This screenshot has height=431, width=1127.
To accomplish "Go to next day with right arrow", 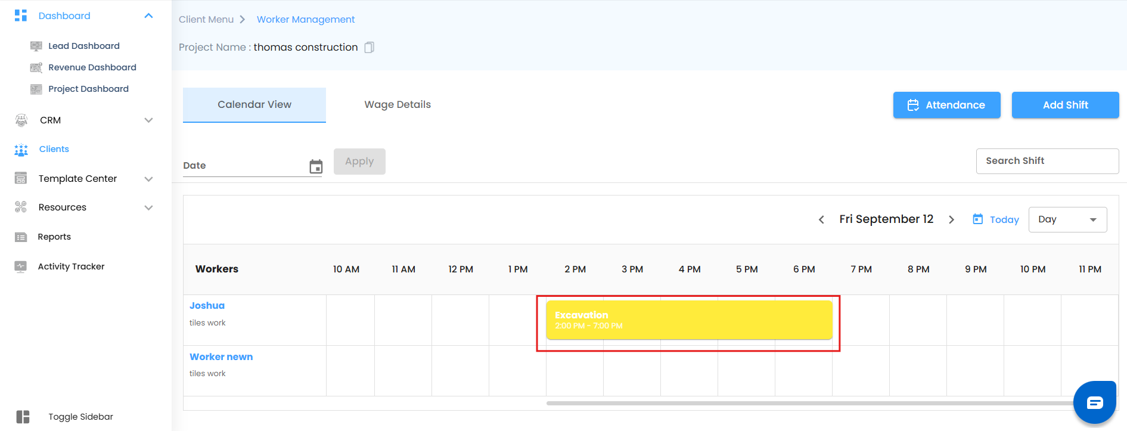I will tap(952, 219).
